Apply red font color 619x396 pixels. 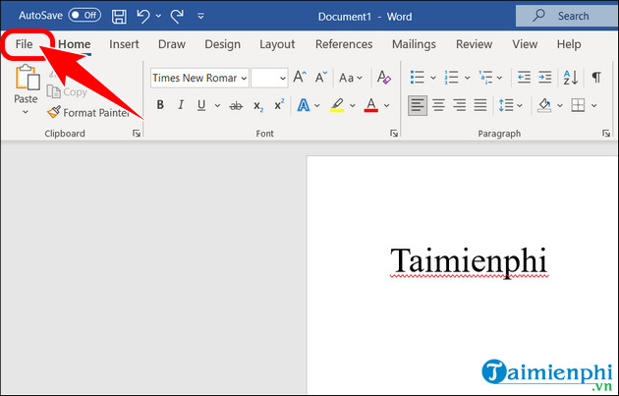371,105
